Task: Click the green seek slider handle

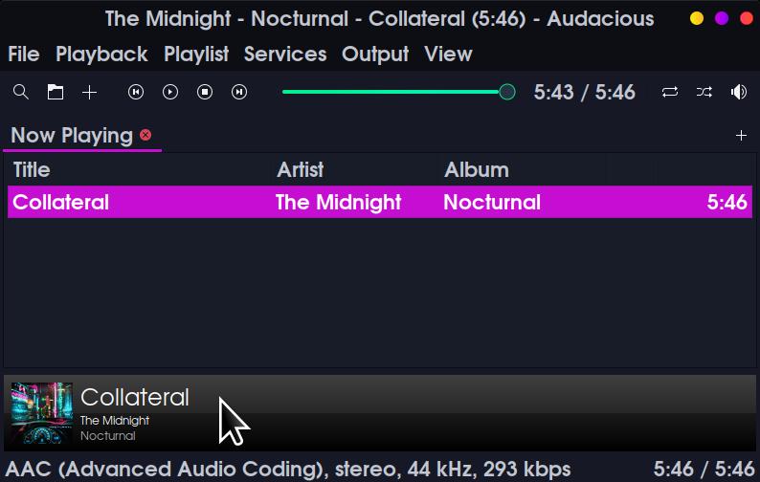Action: pyautogui.click(x=507, y=92)
